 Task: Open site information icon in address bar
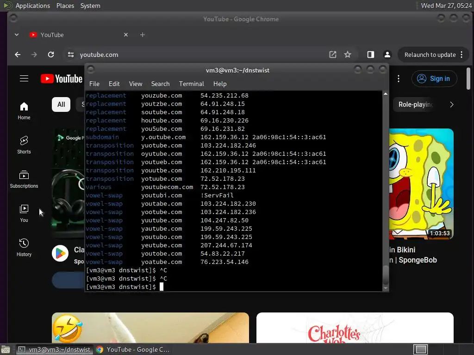point(71,55)
